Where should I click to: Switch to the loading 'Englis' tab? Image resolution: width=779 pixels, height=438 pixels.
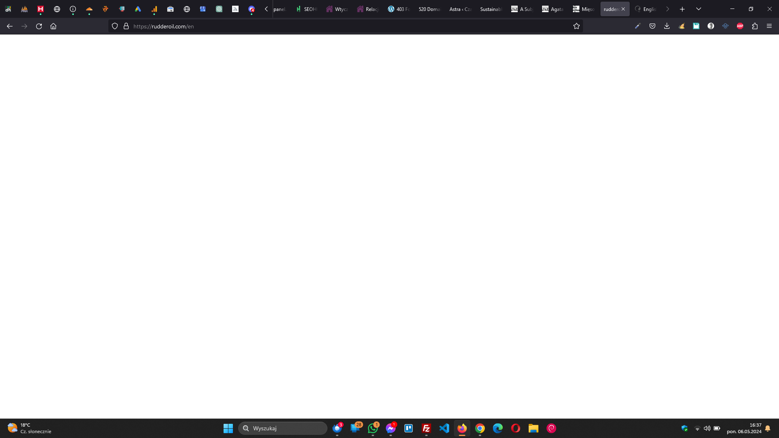(646, 9)
